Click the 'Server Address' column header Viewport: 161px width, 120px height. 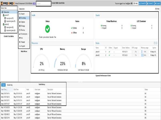click(x=126, y=48)
